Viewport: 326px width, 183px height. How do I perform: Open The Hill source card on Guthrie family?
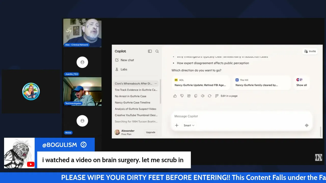tap(262, 83)
